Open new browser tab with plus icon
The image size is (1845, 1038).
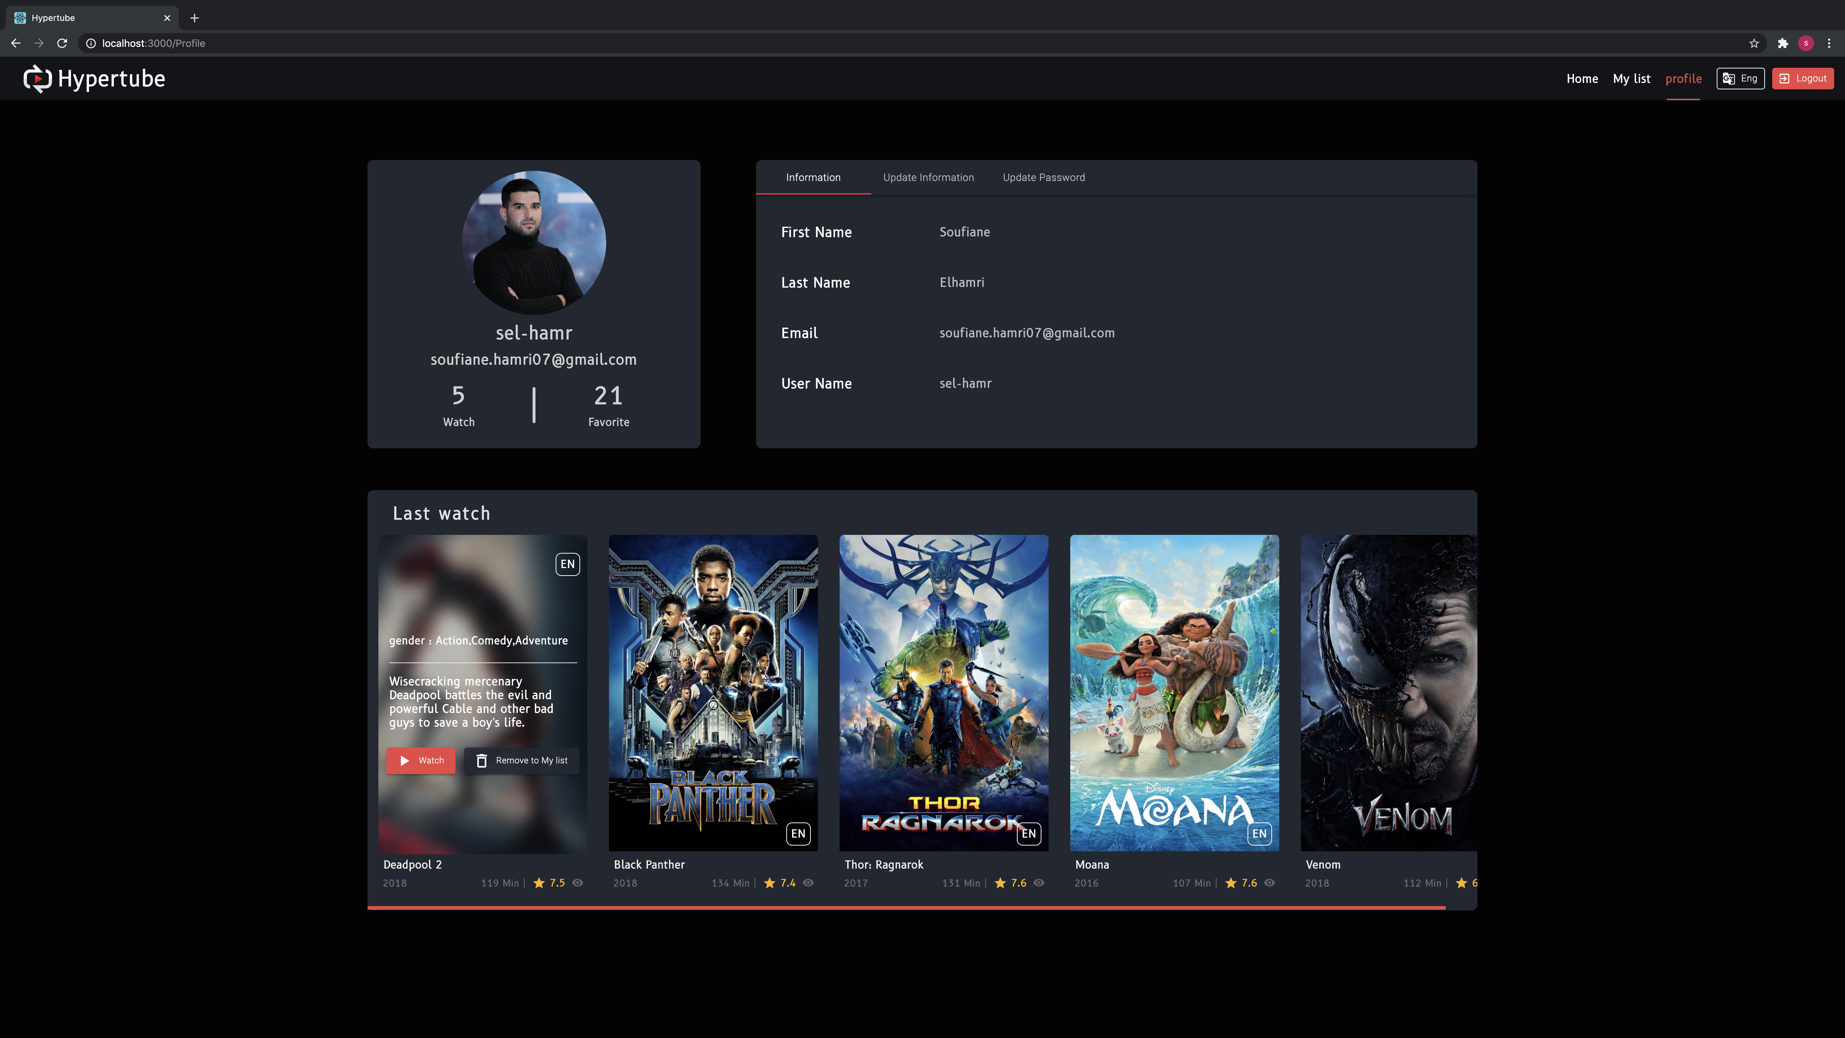point(194,18)
